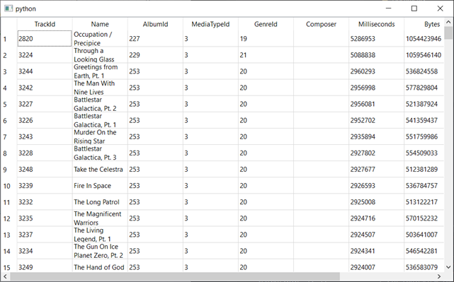Click Milliseconds cell 2960293
The width and height of the screenshot is (454, 282).
(377, 71)
